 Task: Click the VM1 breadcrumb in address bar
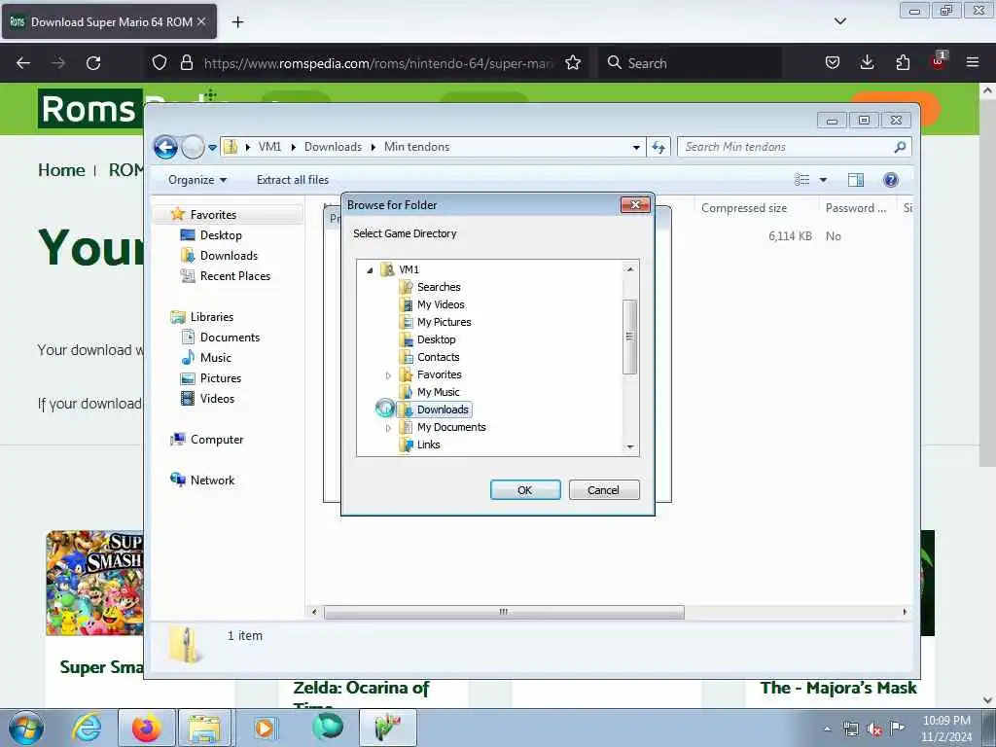[x=269, y=147]
